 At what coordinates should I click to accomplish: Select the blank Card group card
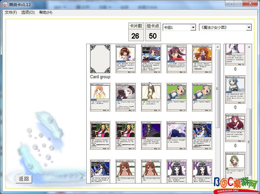click(x=100, y=59)
